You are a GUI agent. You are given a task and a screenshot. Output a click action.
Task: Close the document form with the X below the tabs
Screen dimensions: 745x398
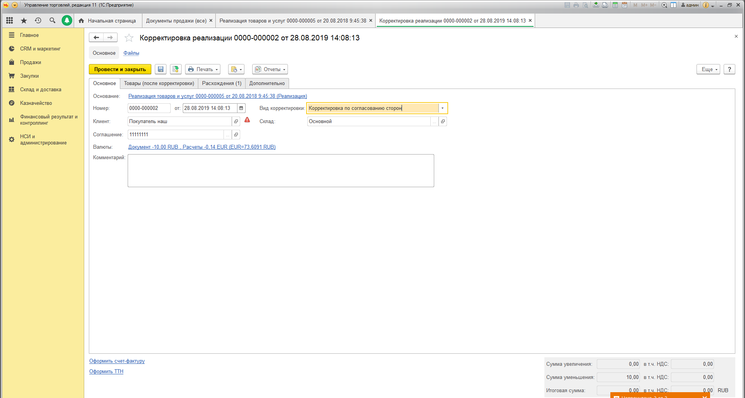pos(736,36)
